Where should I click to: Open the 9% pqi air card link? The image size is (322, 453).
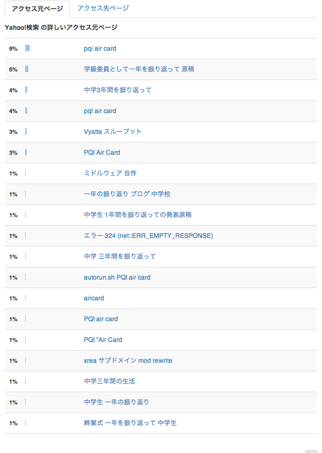coord(100,49)
